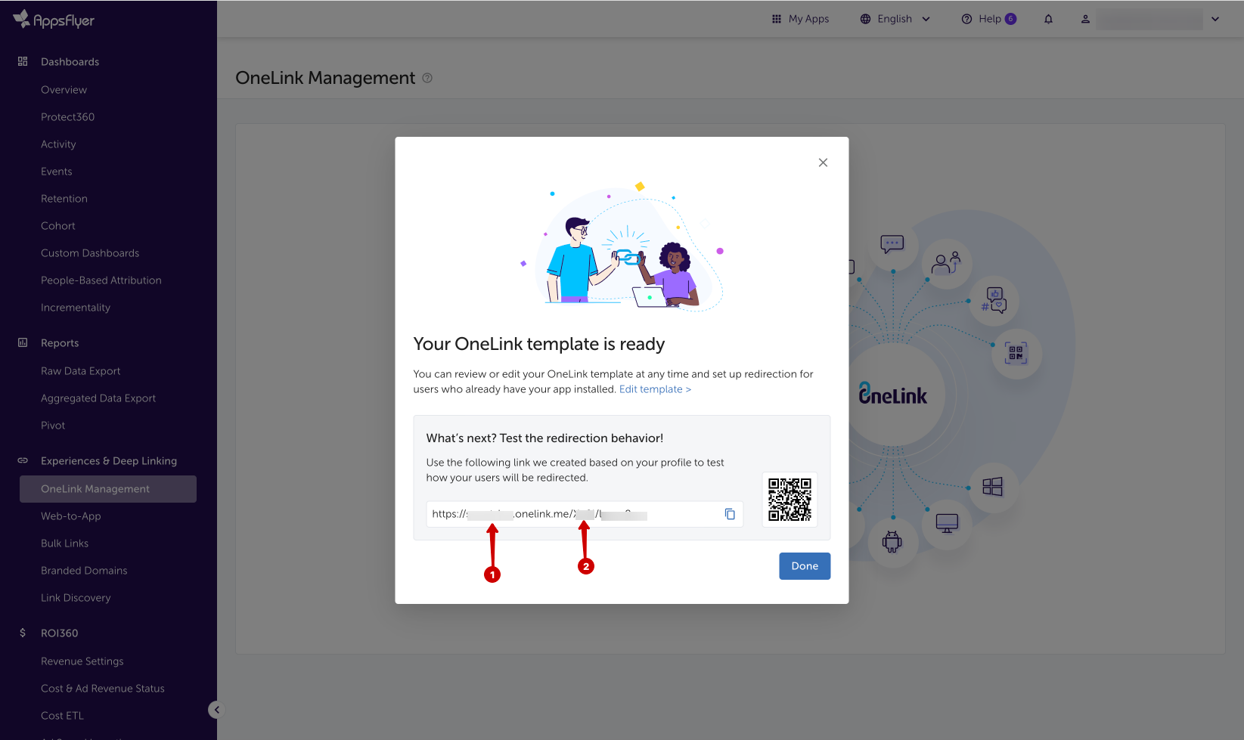Viewport: 1244px width, 740px height.
Task: Open Incrementality in sidebar
Action: pos(76,307)
